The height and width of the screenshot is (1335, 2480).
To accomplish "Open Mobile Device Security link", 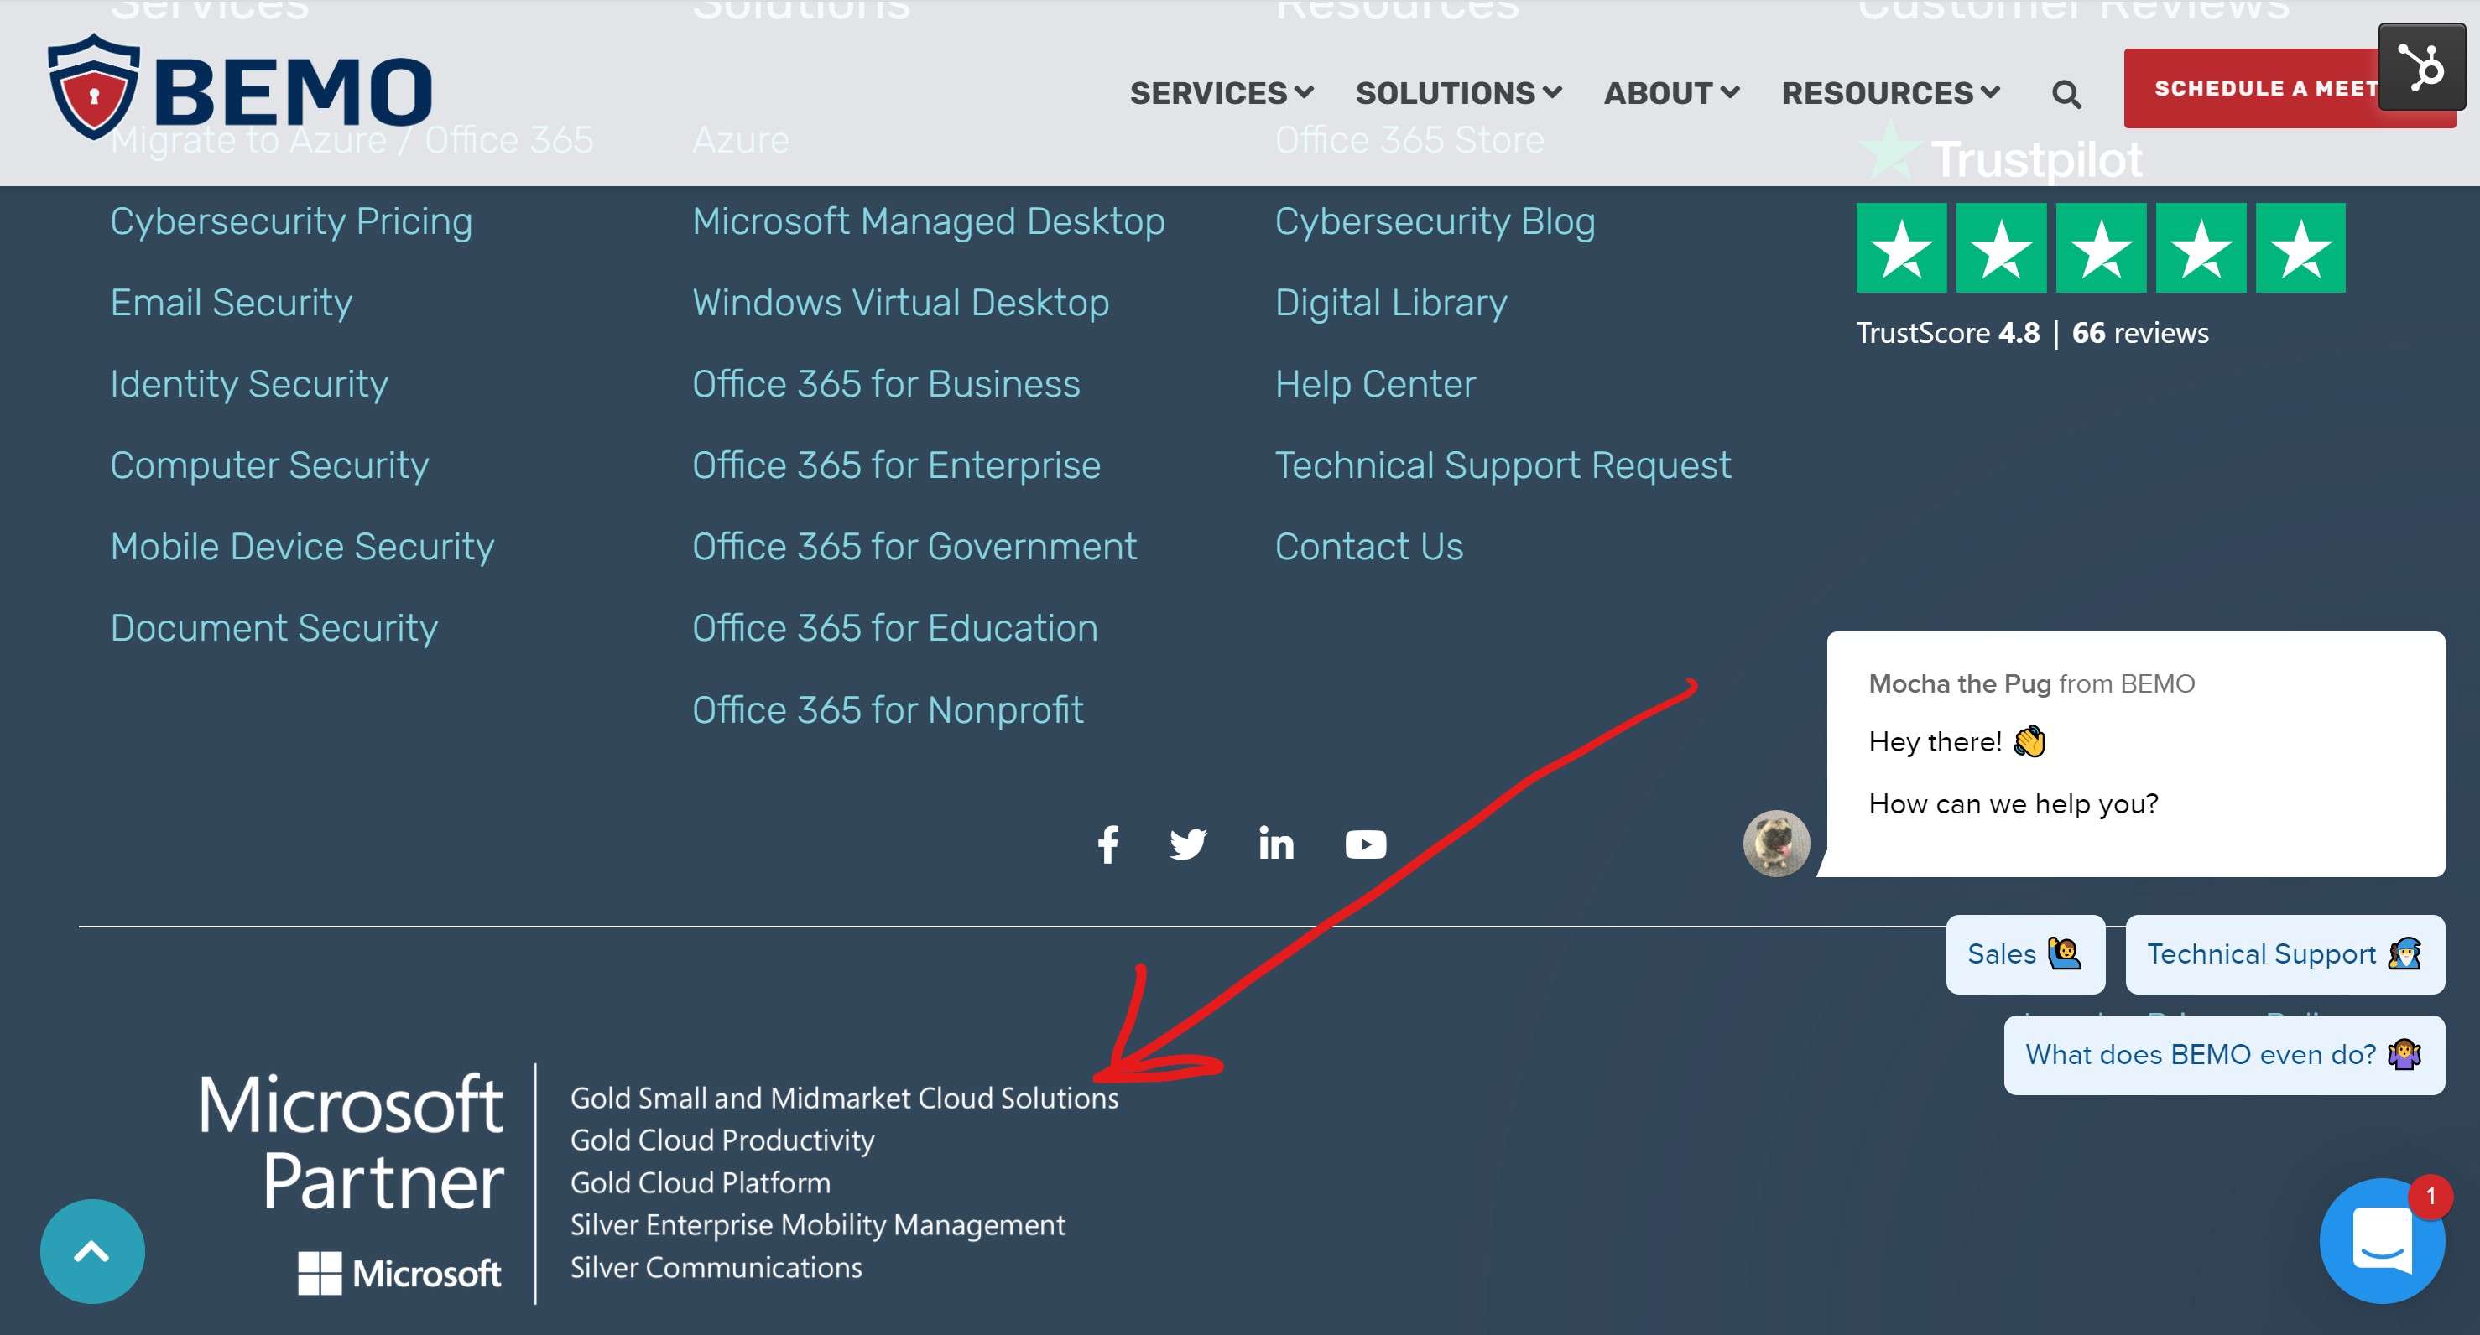I will click(x=301, y=547).
